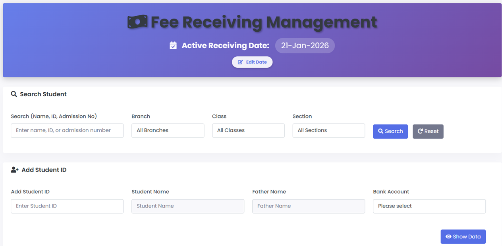Click the circular arrow icon on Reset
Screen dimensions: 502x246
click(420, 131)
